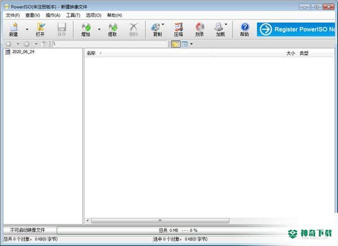Expand the 加载 dropdown arrow

tap(226, 24)
